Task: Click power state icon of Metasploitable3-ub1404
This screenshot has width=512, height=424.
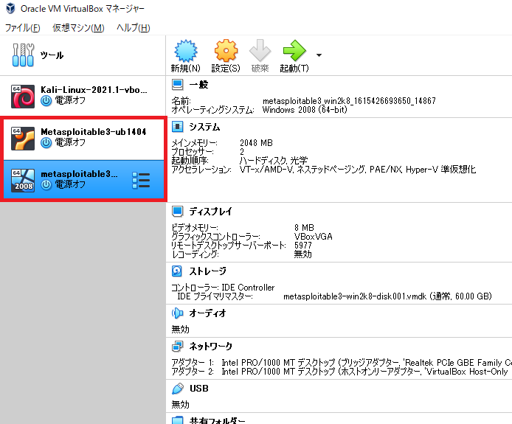Action: (x=46, y=142)
